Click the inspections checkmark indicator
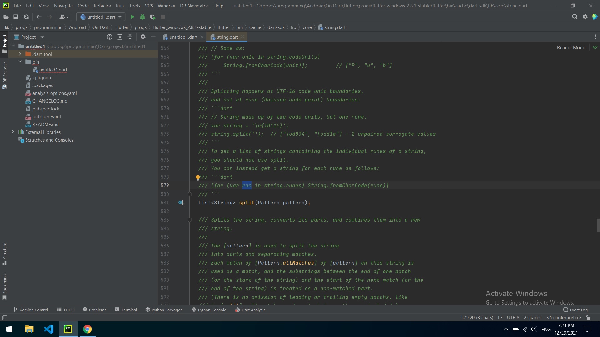Viewport: 600px width, 337px height. click(595, 47)
